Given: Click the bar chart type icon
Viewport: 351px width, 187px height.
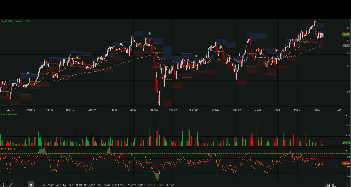Looking at the screenshot, I should (x=334, y=185).
